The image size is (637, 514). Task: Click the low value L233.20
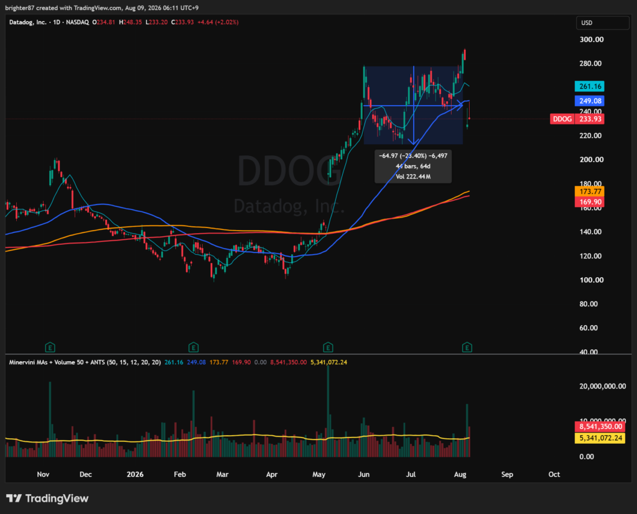click(156, 22)
